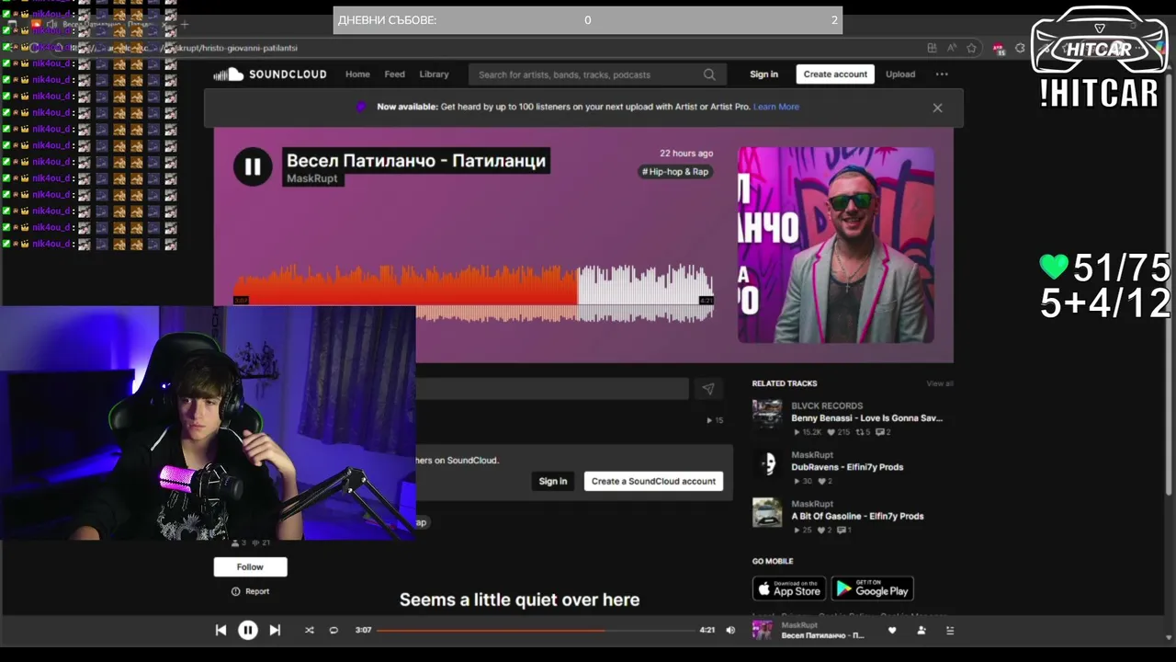Close the Now available banner
Image resolution: width=1176 pixels, height=662 pixels.
(937, 108)
